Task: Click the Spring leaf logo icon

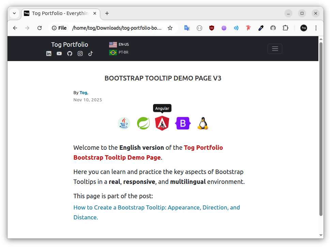Action: [143, 123]
